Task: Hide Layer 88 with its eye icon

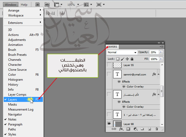Action: tap(109, 124)
